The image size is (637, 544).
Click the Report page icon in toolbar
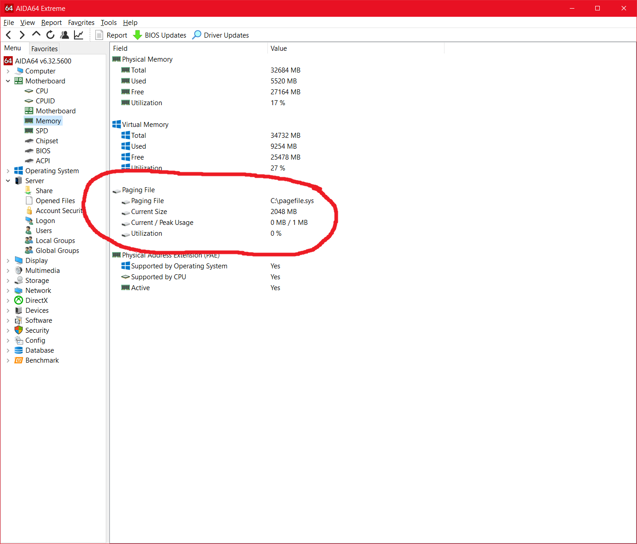pyautogui.click(x=99, y=35)
